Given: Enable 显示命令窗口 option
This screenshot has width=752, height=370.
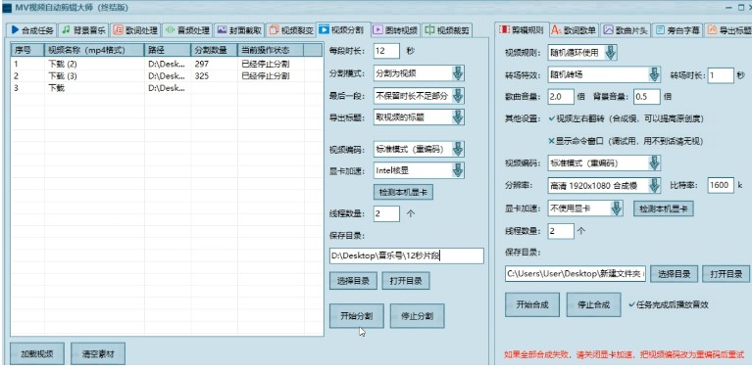Looking at the screenshot, I should pos(552,141).
